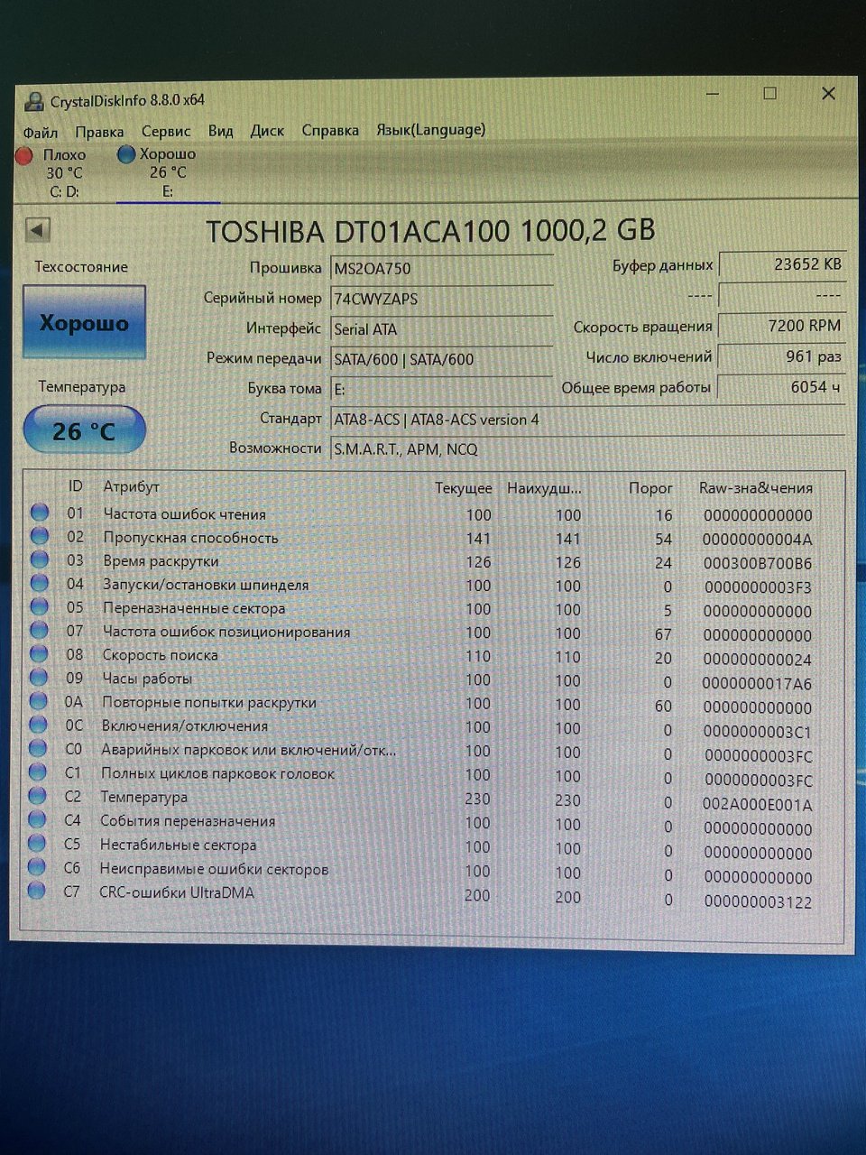Viewport: 866px width, 1155px height.
Task: Click the serial number field 74CWYZAPS
Action: (x=442, y=299)
